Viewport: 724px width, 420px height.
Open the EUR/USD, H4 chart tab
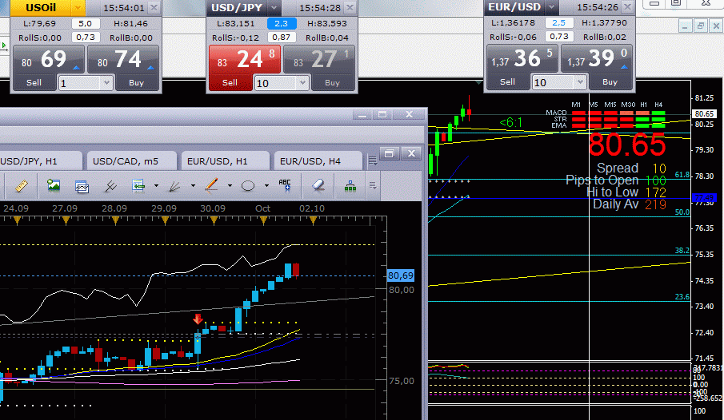click(310, 161)
